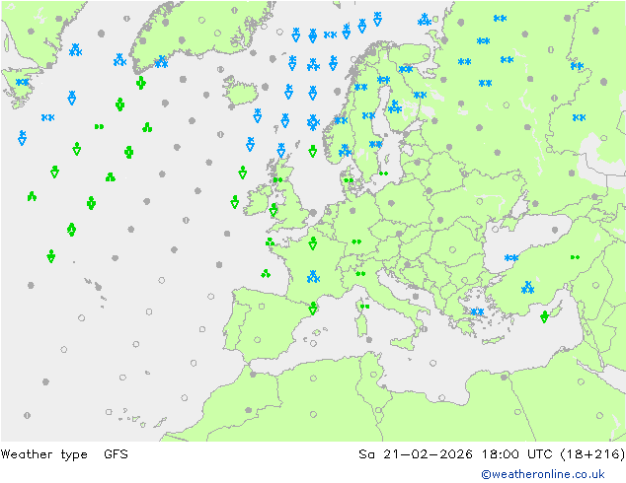Select the green rain dots over eastern Turkey

coord(575,257)
